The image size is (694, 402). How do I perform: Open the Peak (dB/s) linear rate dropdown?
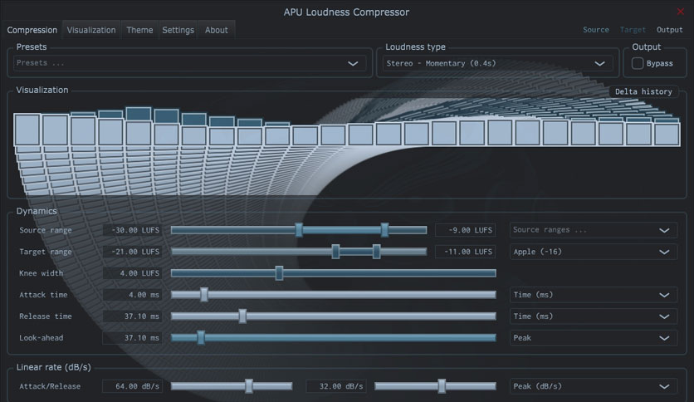pos(593,386)
